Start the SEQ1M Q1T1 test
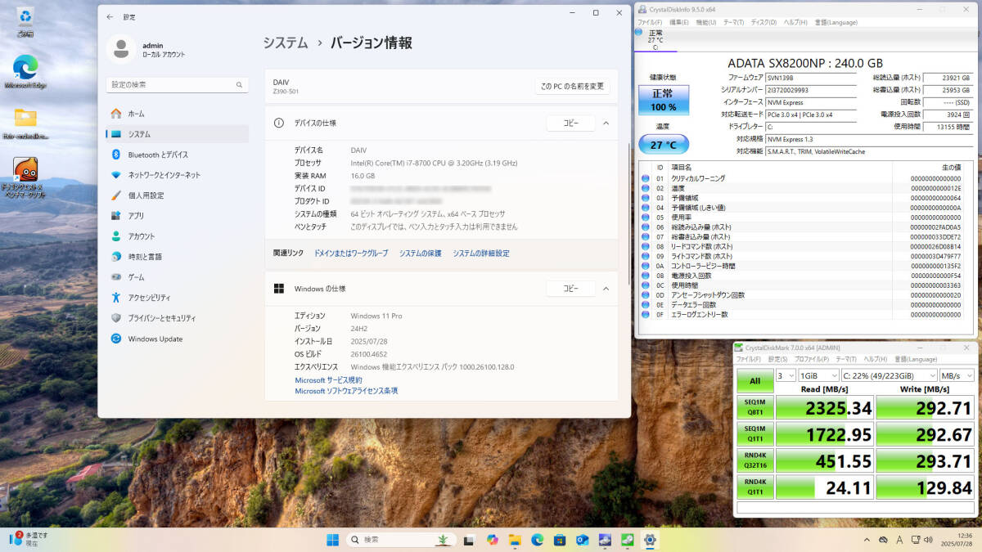Image resolution: width=982 pixels, height=552 pixels. click(755, 434)
